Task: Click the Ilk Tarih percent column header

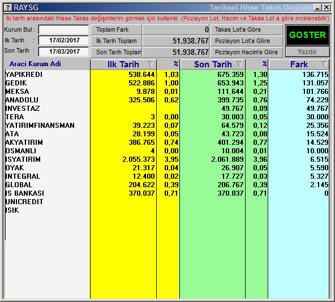Action: point(169,64)
